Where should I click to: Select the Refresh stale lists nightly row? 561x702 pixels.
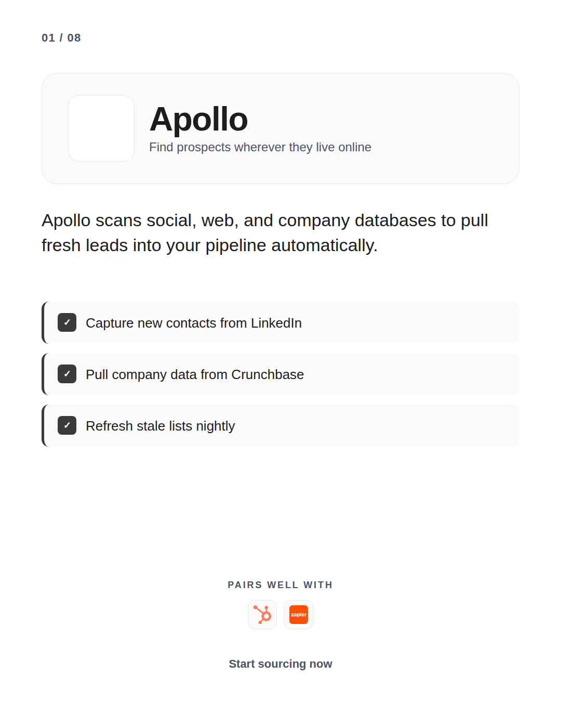pos(280,425)
